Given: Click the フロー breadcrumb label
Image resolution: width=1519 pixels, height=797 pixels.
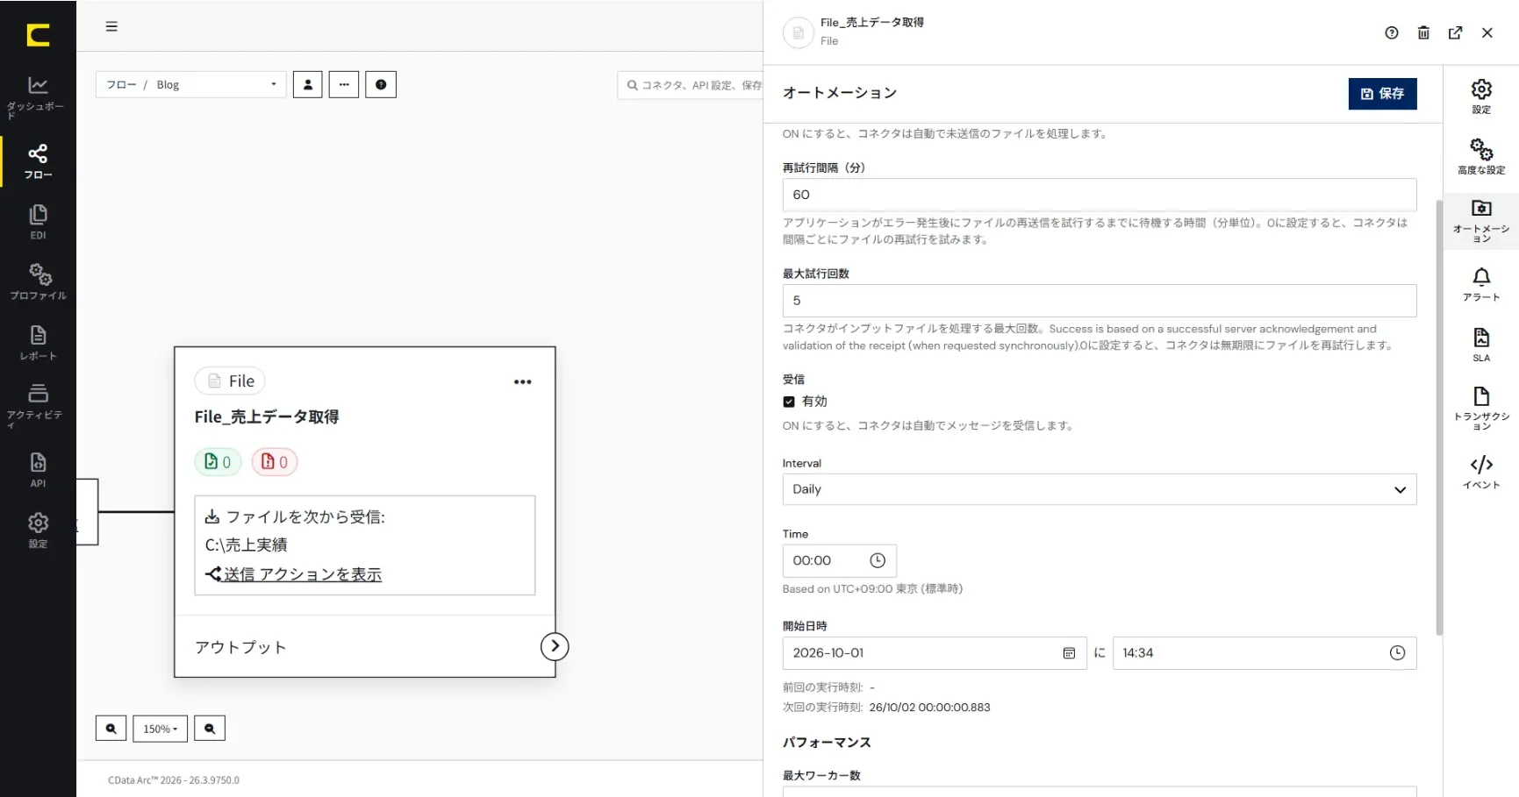Looking at the screenshot, I should click(x=122, y=85).
